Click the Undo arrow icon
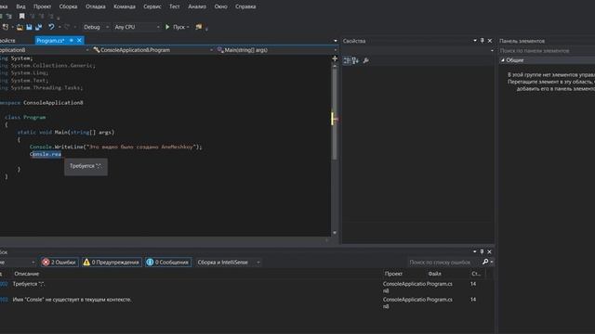 click(51, 27)
